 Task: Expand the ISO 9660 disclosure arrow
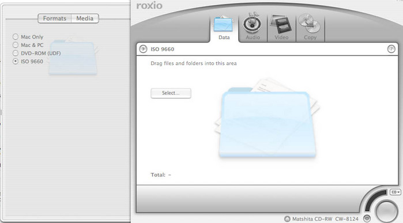(143, 49)
